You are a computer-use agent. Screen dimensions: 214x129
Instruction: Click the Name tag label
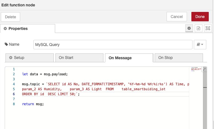(x=12, y=44)
